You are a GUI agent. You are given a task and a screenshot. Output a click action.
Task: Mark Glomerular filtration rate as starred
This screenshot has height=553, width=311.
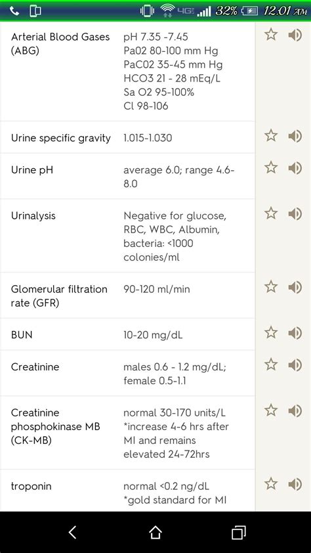pyautogui.click(x=271, y=287)
